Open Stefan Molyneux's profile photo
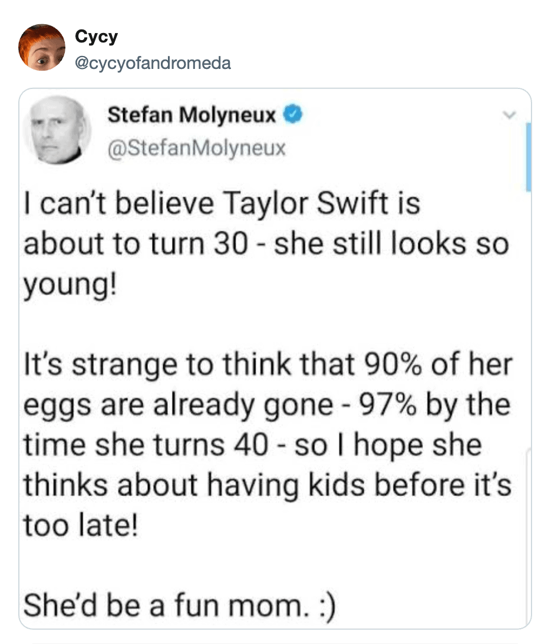The height and width of the screenshot is (644, 548). [x=57, y=130]
